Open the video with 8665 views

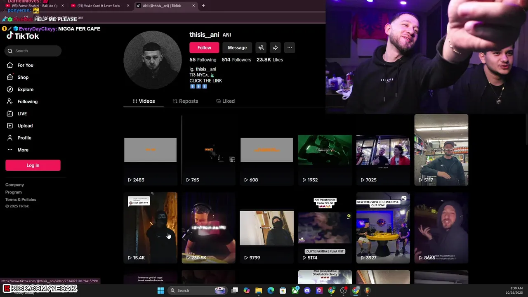pyautogui.click(x=441, y=228)
